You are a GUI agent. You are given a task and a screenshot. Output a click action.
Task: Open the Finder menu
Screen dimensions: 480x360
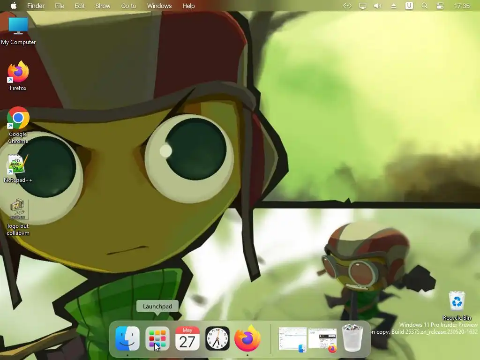[36, 6]
